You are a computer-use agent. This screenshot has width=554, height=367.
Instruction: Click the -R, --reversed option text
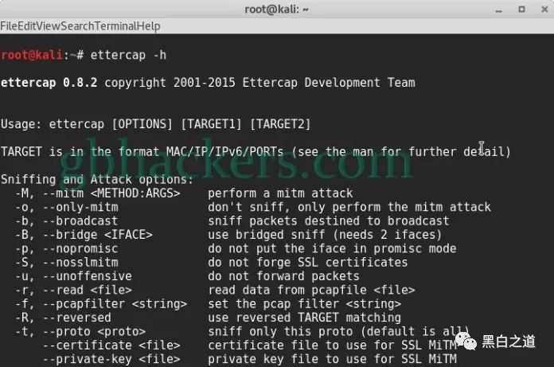[x=63, y=318]
